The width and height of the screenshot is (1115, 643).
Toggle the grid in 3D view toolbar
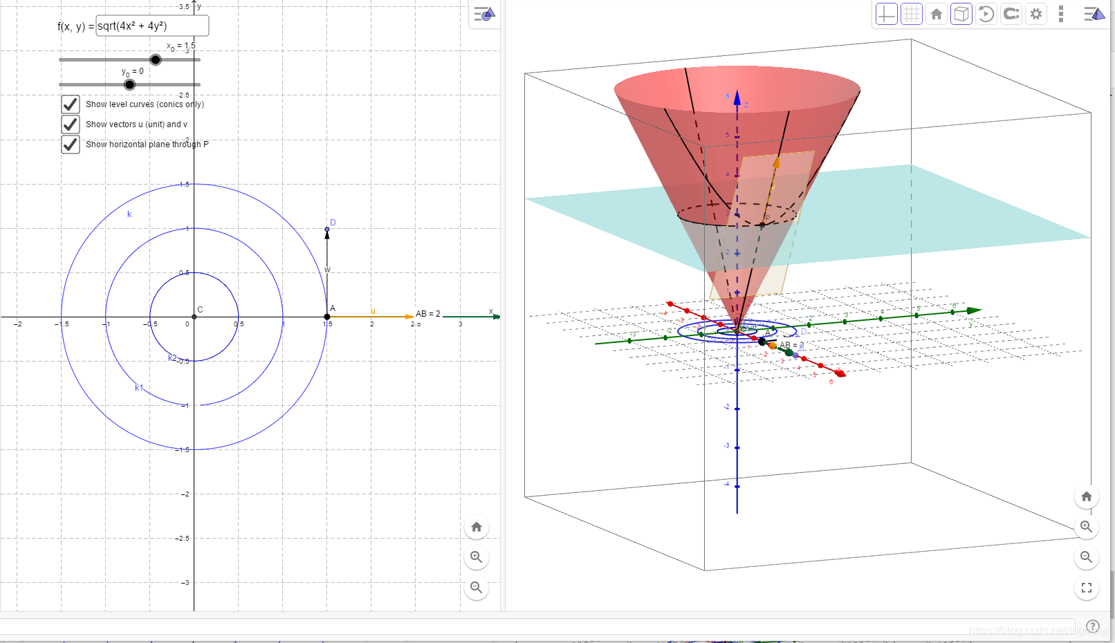coord(912,14)
